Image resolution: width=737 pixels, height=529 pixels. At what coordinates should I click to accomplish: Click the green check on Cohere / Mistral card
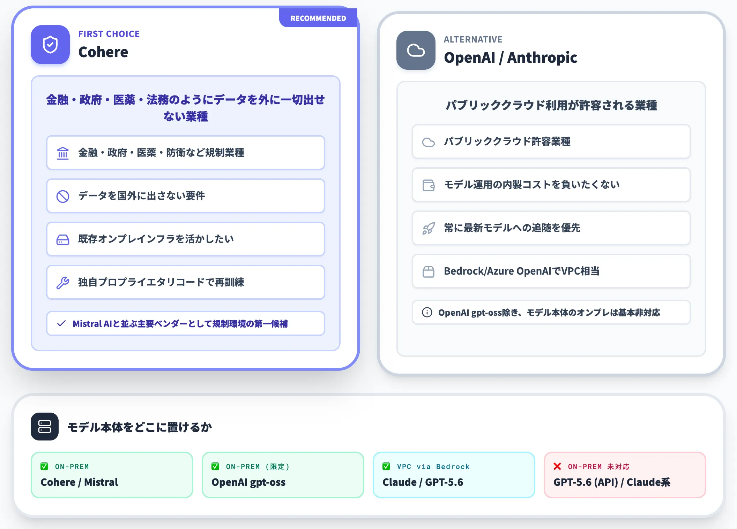pos(44,466)
